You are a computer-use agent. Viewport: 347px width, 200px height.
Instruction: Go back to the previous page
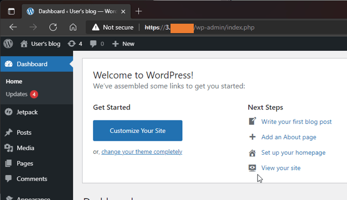point(13,27)
